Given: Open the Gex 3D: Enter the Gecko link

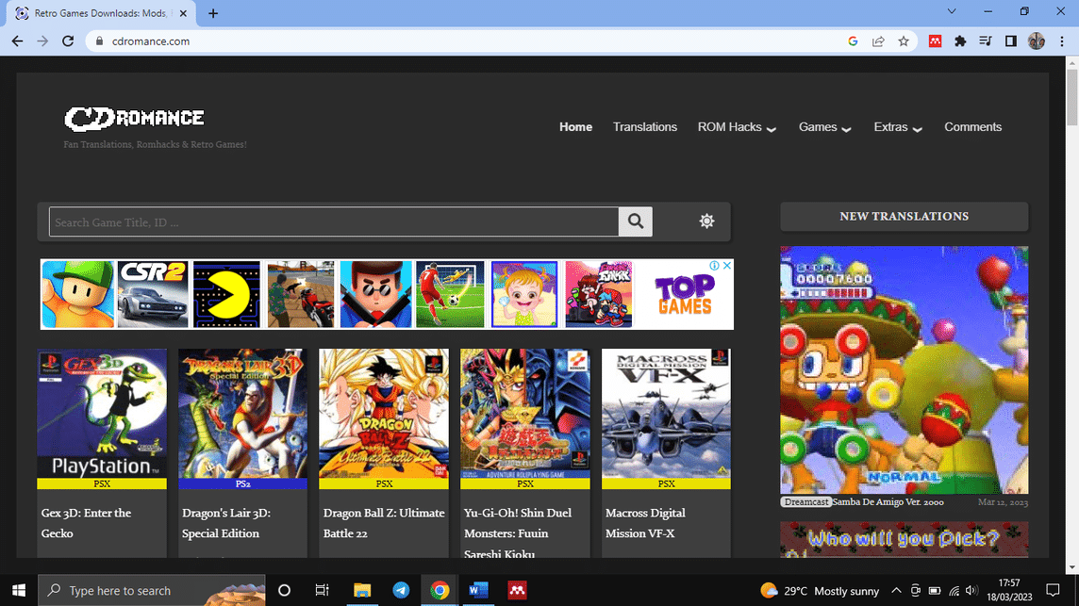Looking at the screenshot, I should 86,523.
